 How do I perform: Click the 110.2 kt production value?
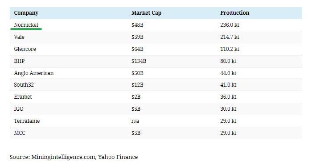230,49
